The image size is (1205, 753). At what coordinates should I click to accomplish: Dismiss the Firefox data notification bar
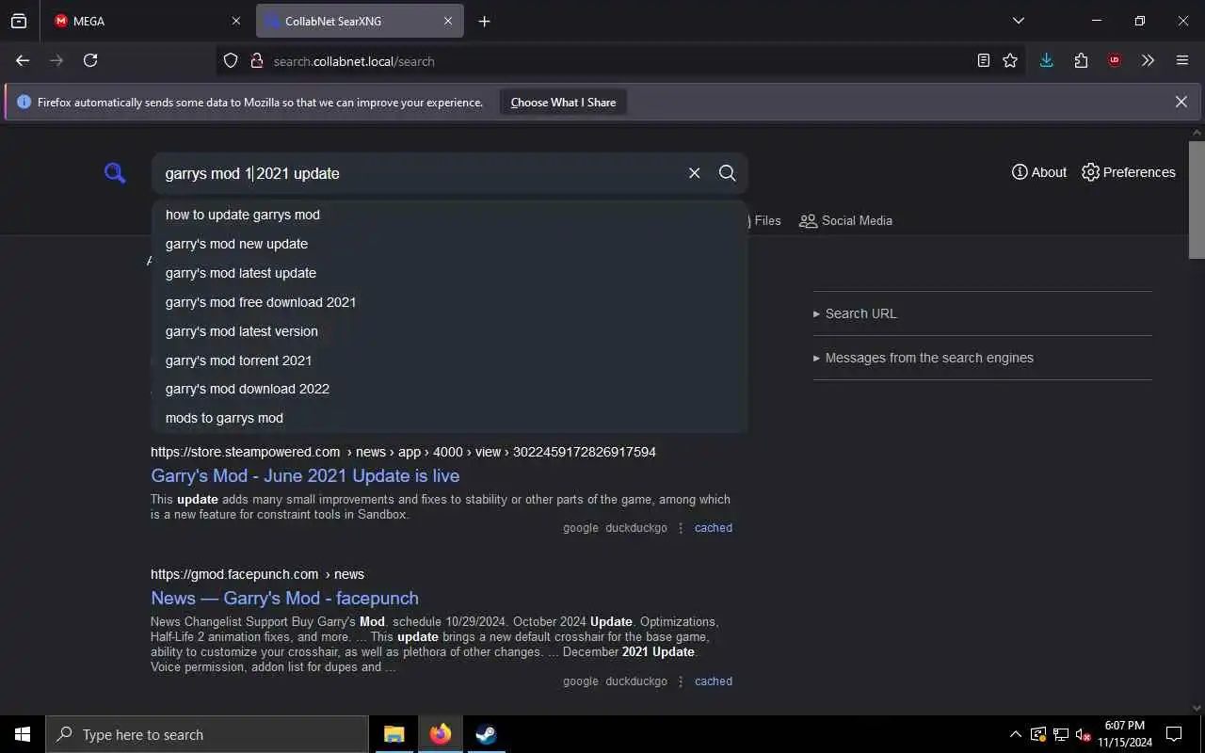click(1181, 102)
